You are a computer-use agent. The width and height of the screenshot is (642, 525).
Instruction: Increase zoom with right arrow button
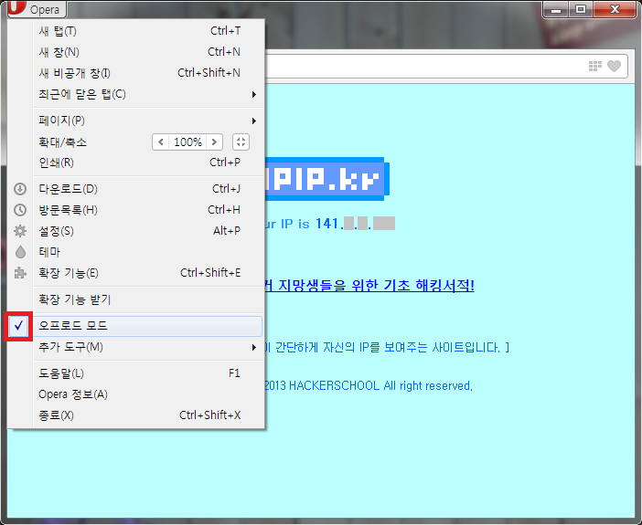(214, 142)
